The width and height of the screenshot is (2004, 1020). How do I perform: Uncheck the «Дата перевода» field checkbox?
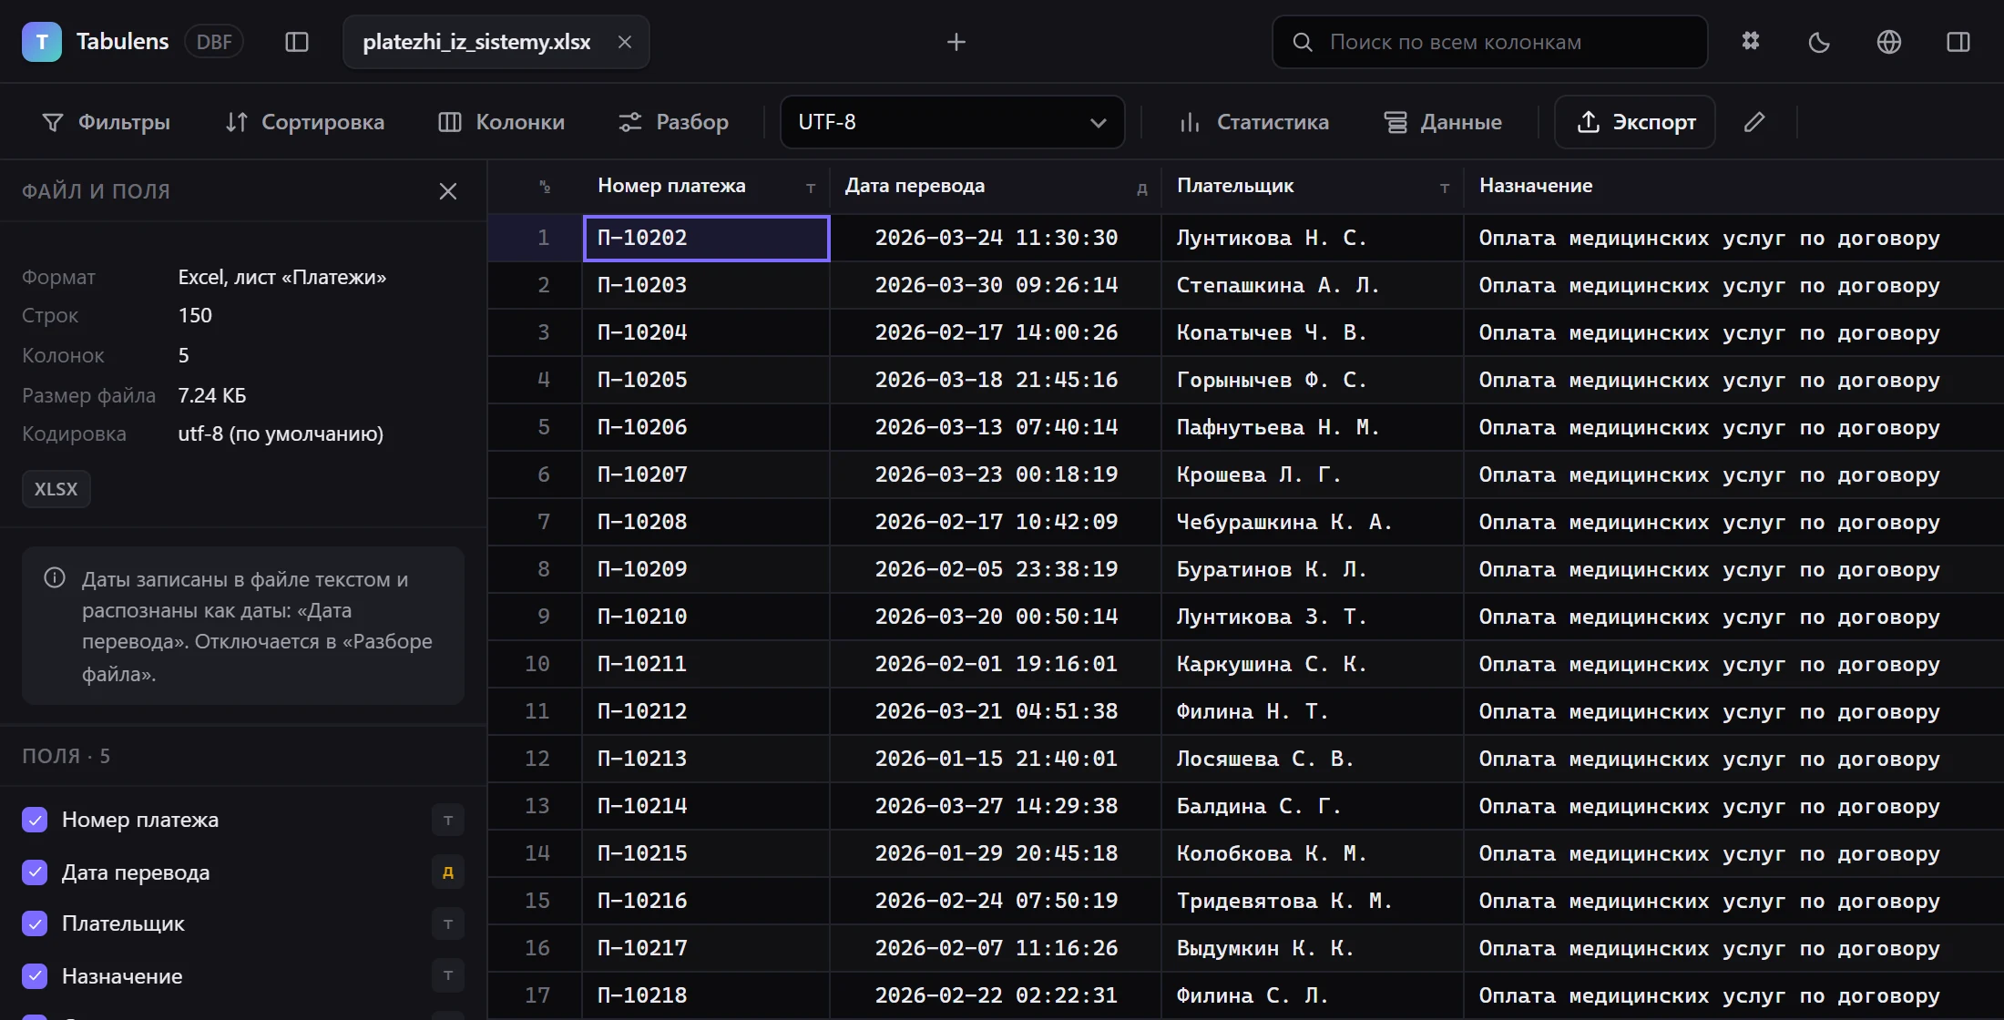tap(35, 872)
